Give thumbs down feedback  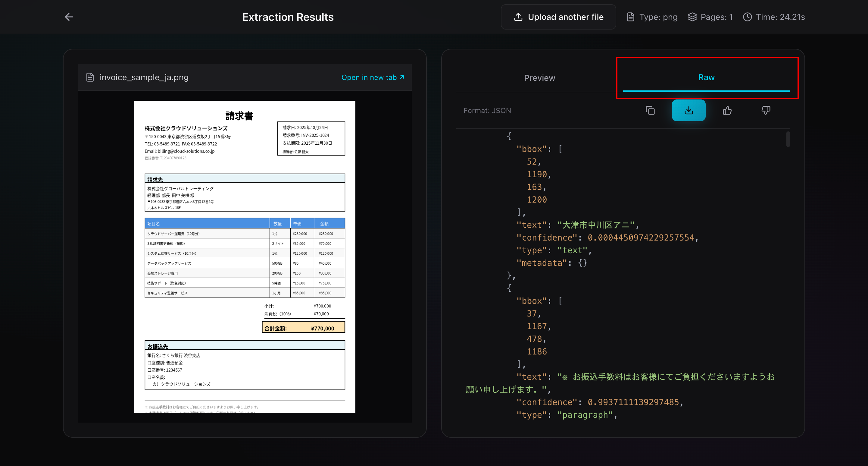[x=766, y=110]
